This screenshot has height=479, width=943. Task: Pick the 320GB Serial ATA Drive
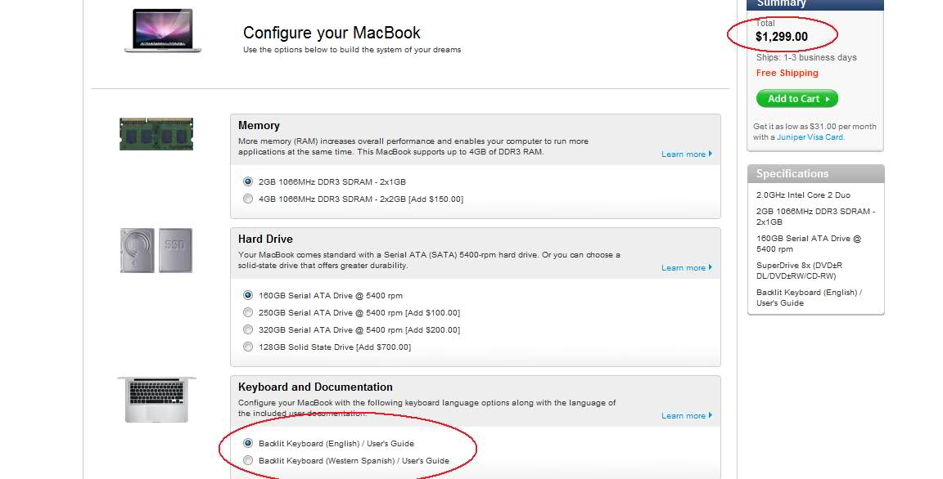248,329
